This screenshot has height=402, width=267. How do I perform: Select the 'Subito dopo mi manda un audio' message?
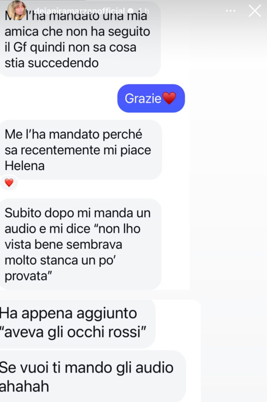80,244
